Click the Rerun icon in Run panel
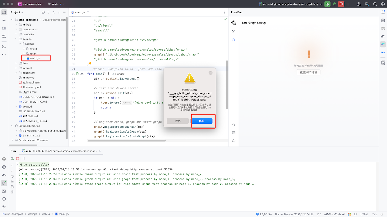The width and height of the screenshot is (387, 217). 12,158
